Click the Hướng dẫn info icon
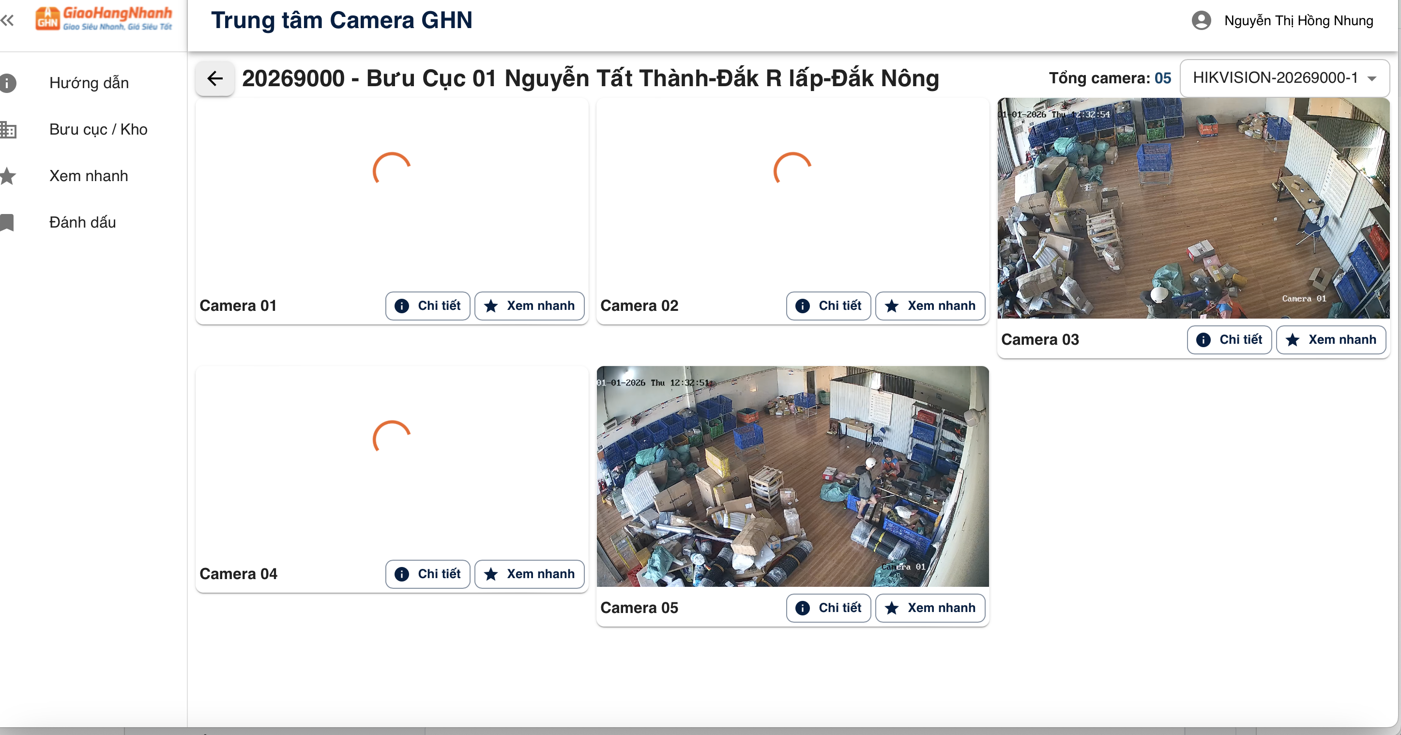This screenshot has height=735, width=1401. pos(8,83)
